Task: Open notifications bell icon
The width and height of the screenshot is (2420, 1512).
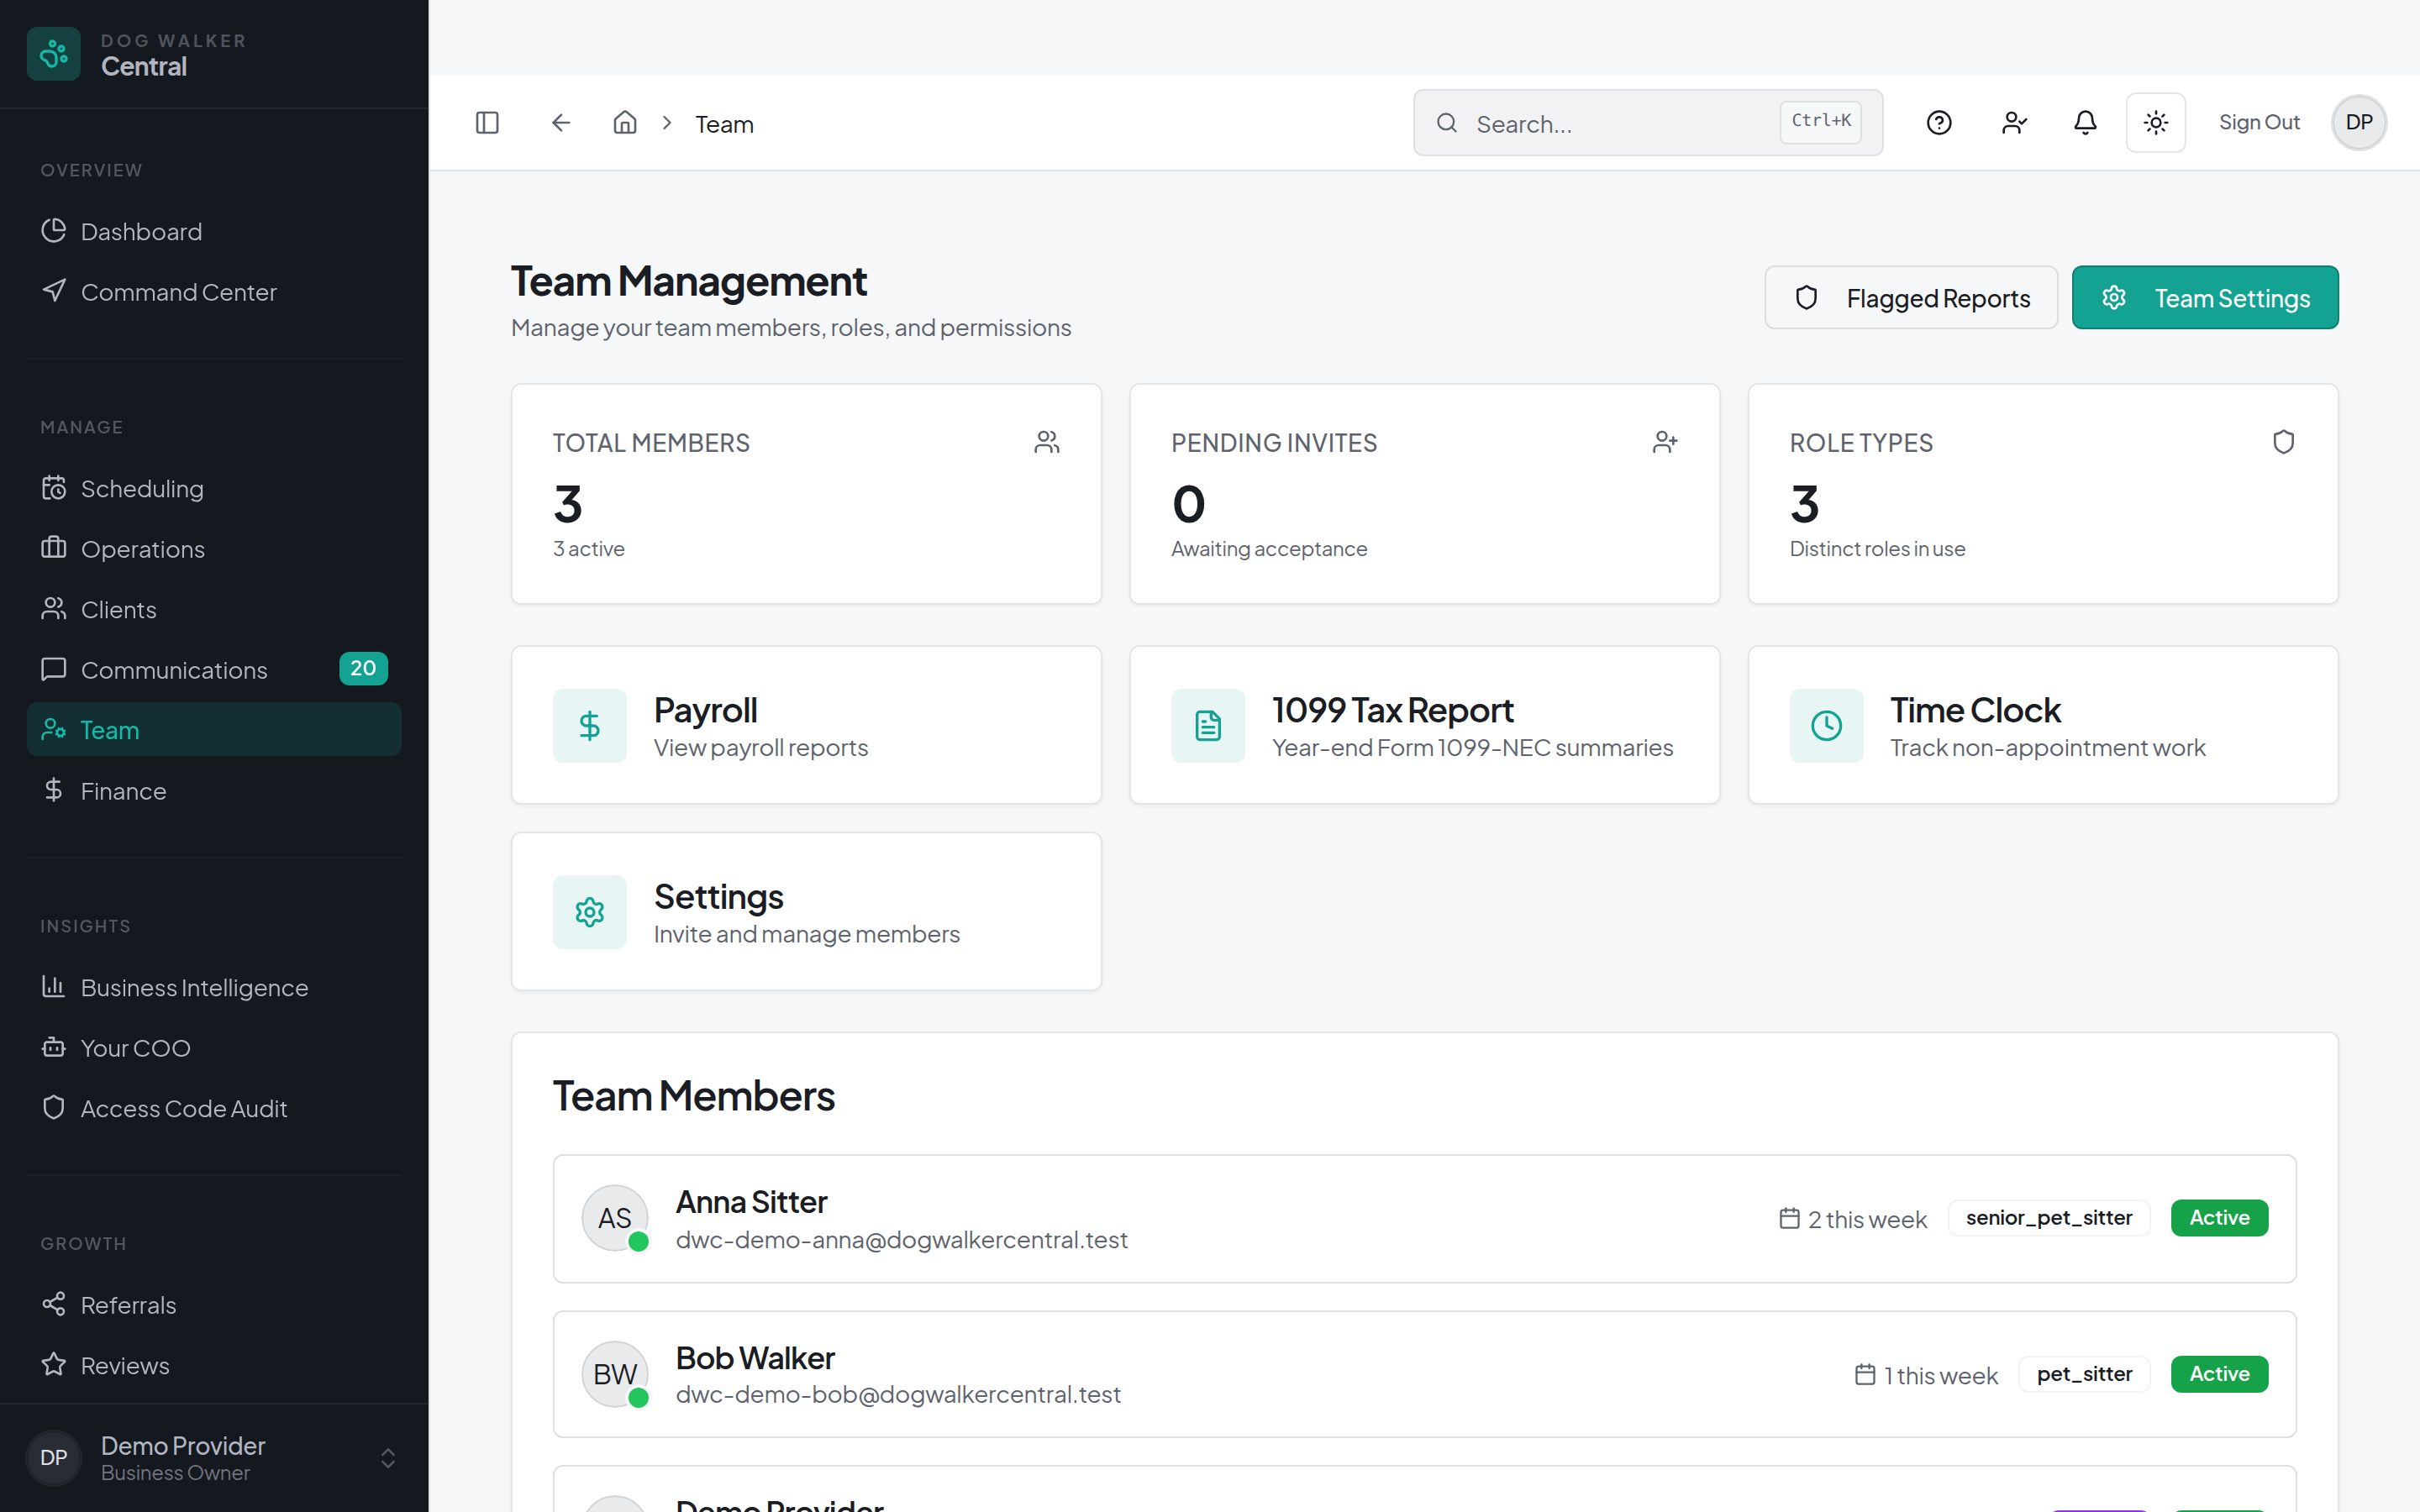Action: coord(2085,122)
